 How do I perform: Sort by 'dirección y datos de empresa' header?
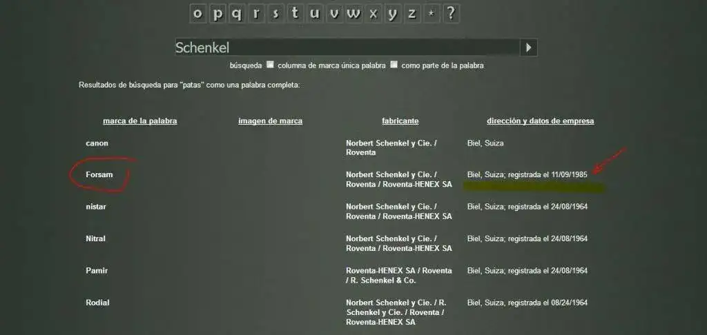tap(540, 121)
